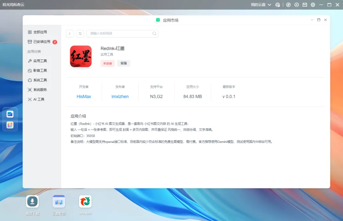Click supported platform value N3,G2

[156, 97]
